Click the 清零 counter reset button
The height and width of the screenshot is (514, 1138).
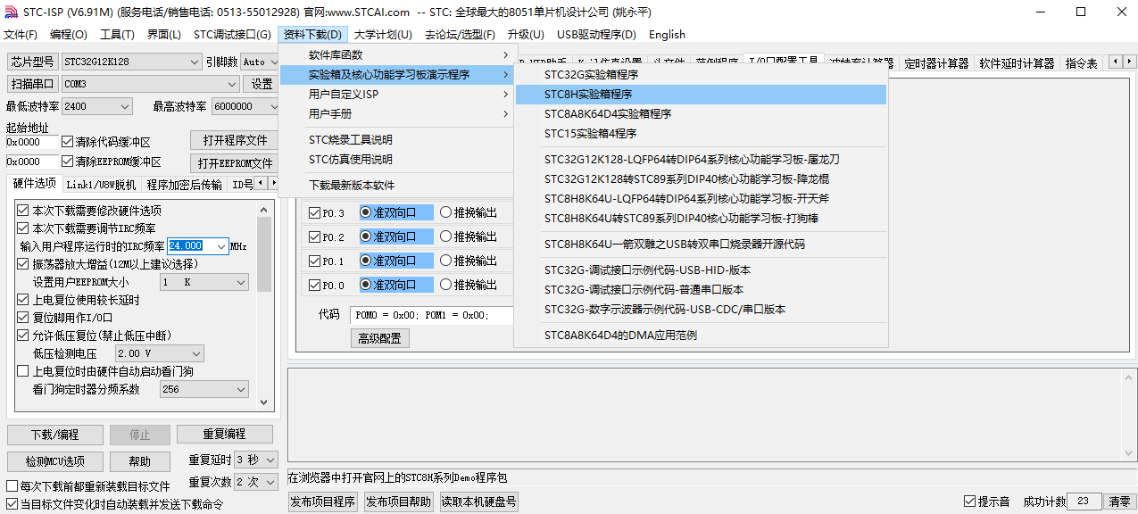pyautogui.click(x=1120, y=502)
